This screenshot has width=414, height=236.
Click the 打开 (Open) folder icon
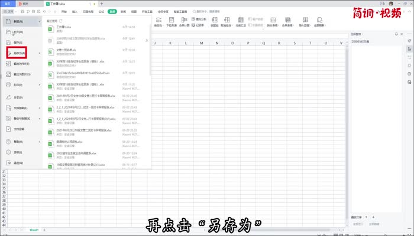pos(7,32)
